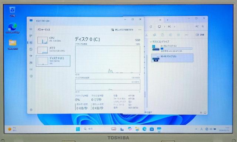Image resolution: width=237 pixels, height=142 pixels.
Task: Switch to Task Manager in the taskbar
Action: click(159, 129)
